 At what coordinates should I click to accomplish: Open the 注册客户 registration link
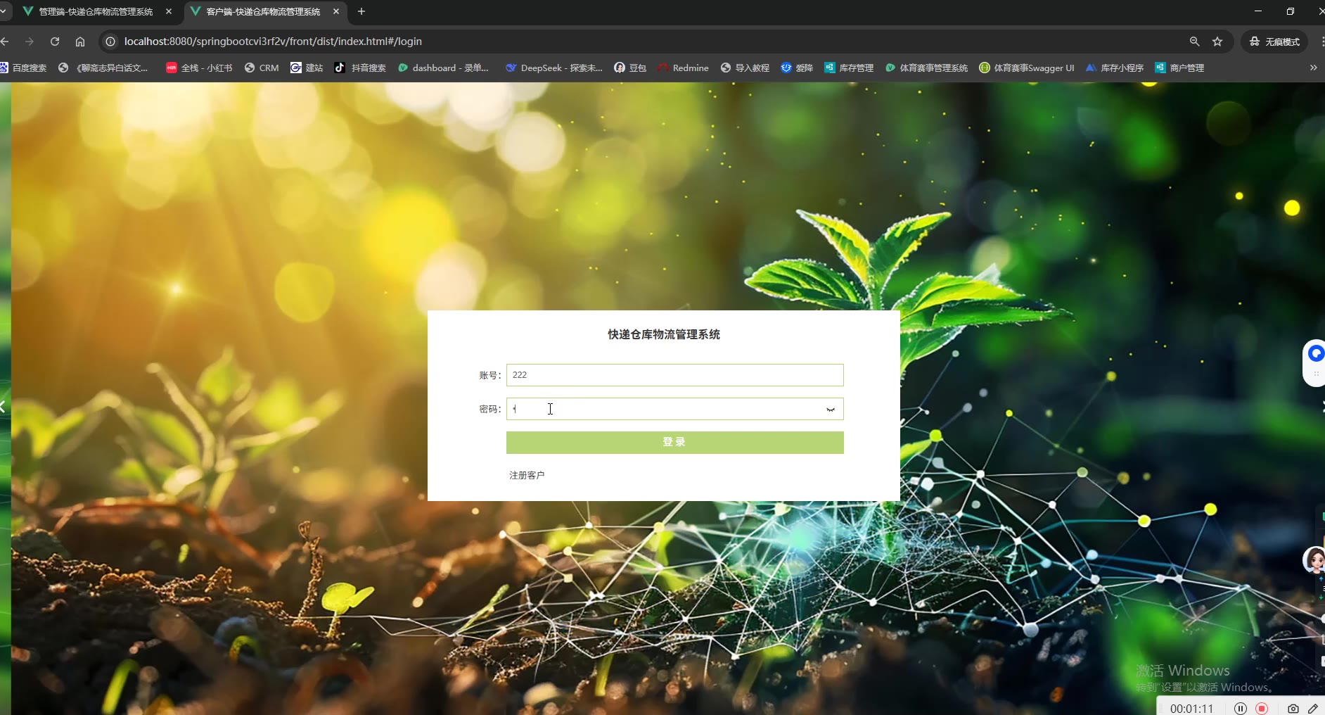pos(527,475)
